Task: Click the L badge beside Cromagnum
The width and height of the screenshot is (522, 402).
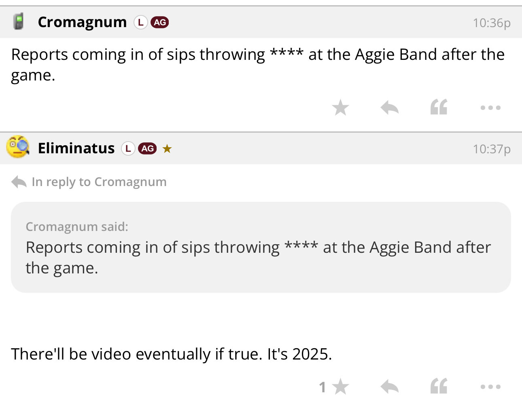Action: (x=140, y=22)
